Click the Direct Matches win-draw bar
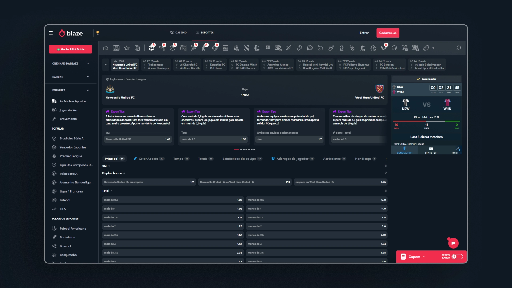Screen dimensions: 512x288 426,121
